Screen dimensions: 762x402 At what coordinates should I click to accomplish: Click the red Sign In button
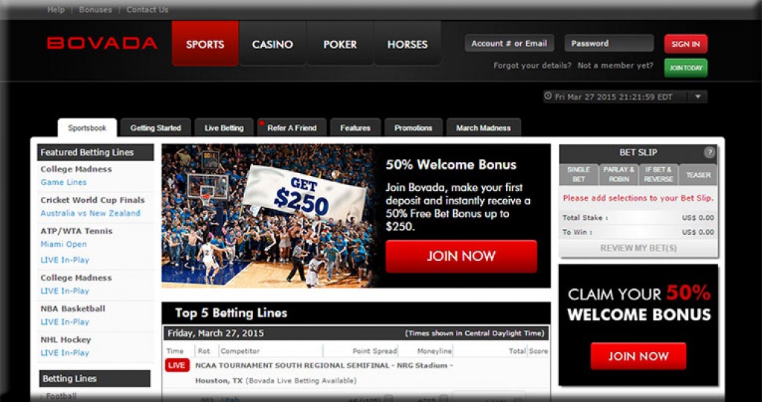coord(685,44)
